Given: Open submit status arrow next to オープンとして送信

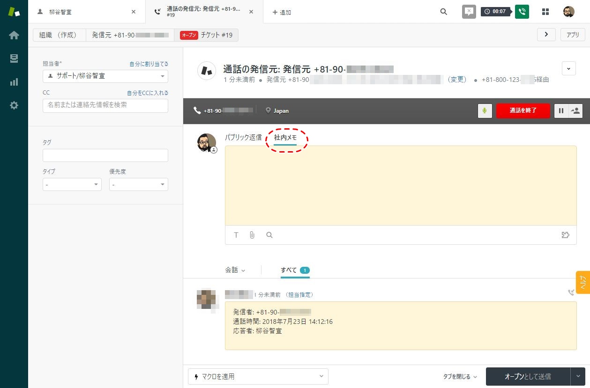Looking at the screenshot, I should 578,376.
